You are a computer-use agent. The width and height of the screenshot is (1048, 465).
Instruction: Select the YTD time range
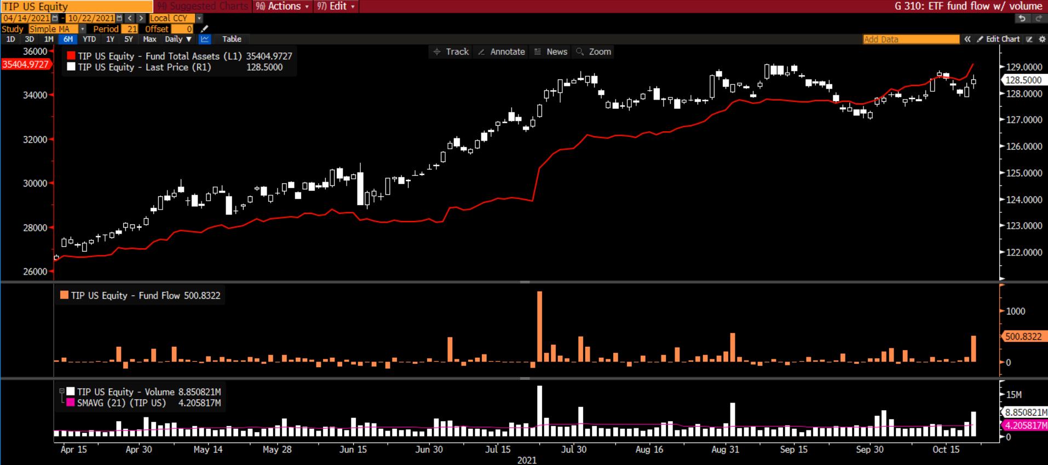[x=89, y=39]
